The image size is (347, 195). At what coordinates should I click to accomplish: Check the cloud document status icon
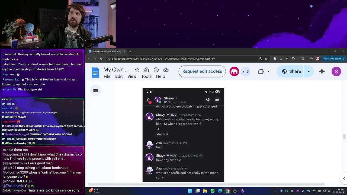166,70
